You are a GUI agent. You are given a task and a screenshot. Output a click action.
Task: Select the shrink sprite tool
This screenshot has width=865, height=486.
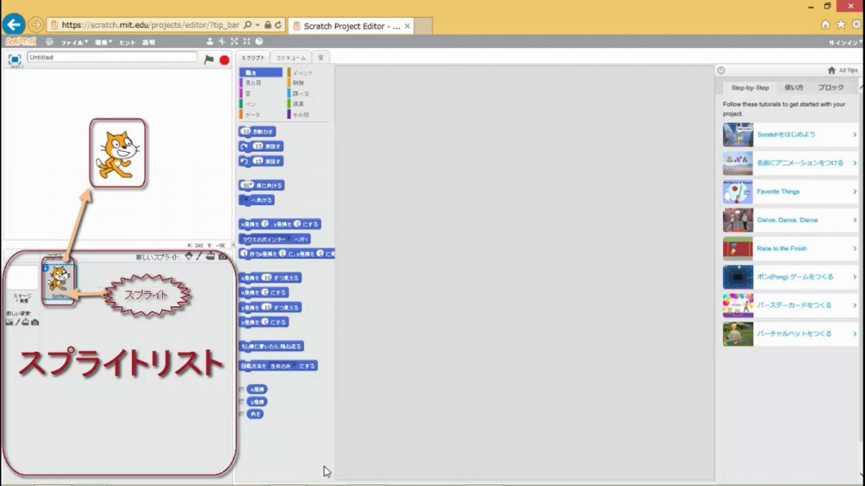click(247, 41)
